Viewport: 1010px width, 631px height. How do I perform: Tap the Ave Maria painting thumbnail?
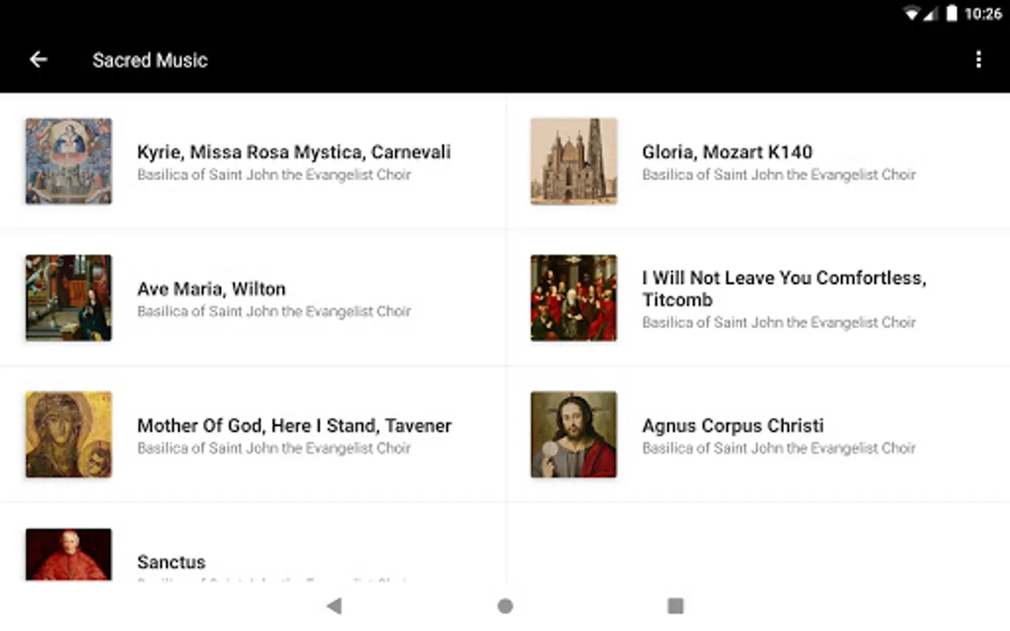point(69,298)
